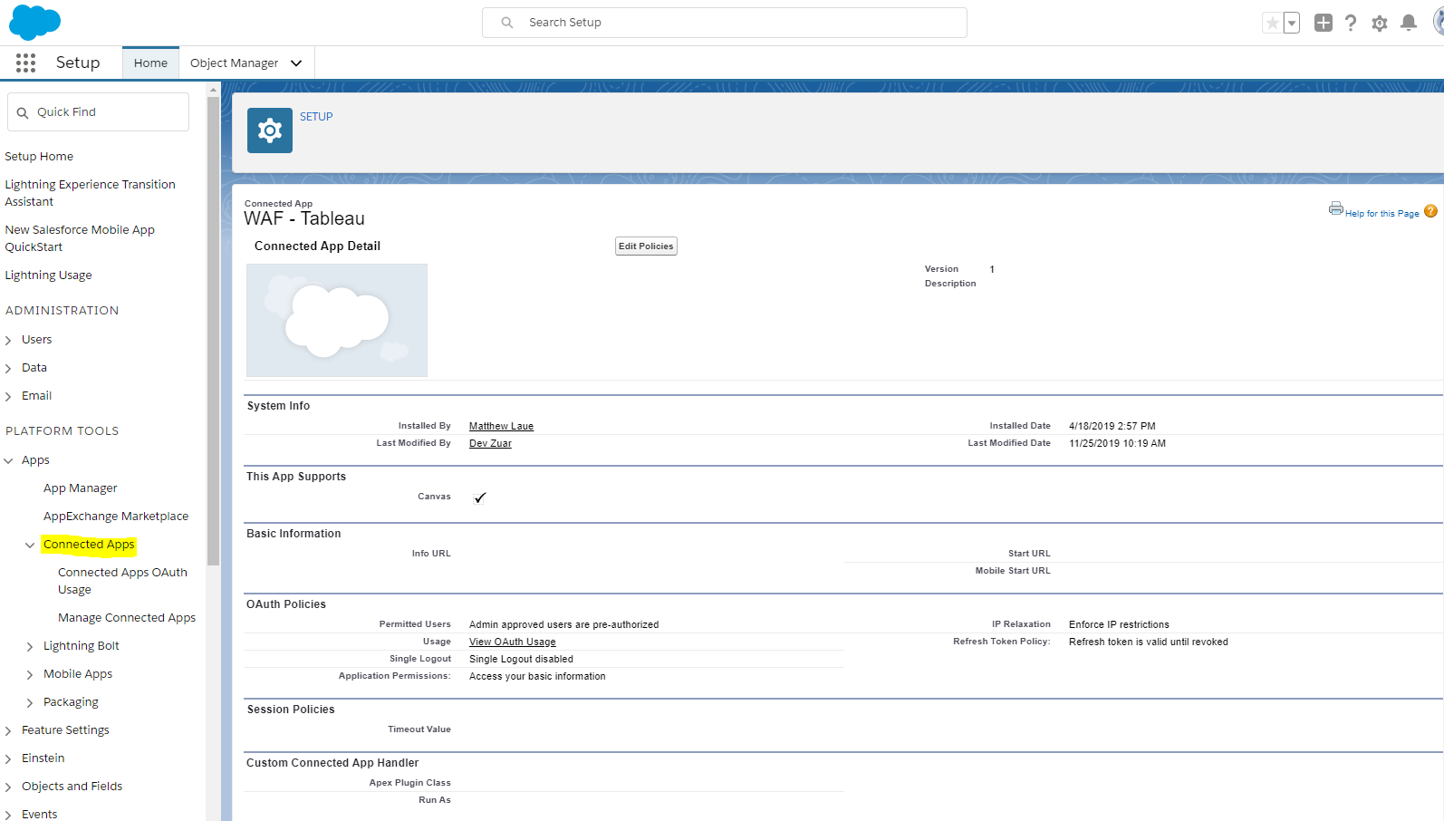Click the global actions plus icon
This screenshot has height=821, width=1444.
[x=1324, y=23]
